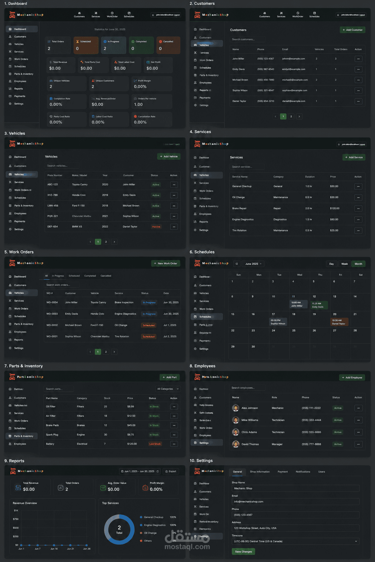Switch to Completed tab in Work Orders

pos(90,276)
